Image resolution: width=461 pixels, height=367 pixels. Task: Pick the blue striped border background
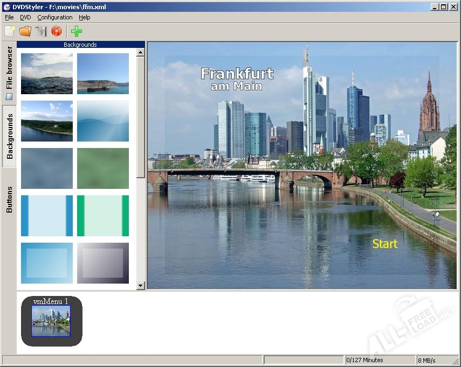[47, 216]
